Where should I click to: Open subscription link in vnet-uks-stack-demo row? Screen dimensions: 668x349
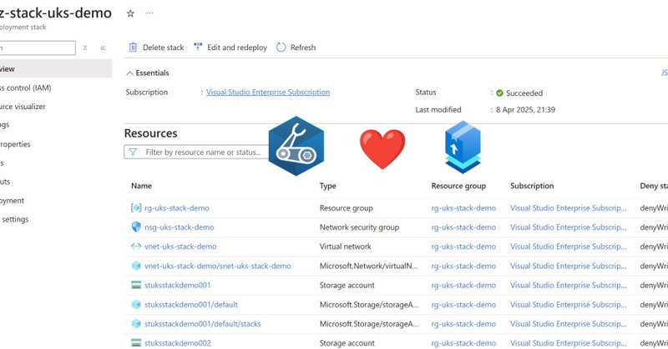(569, 246)
